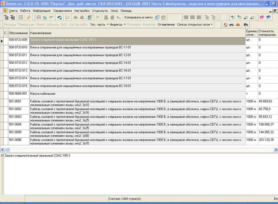278x204 pixels.
Task: Open the 'Отдохнуть' menu
Action: point(100,11)
